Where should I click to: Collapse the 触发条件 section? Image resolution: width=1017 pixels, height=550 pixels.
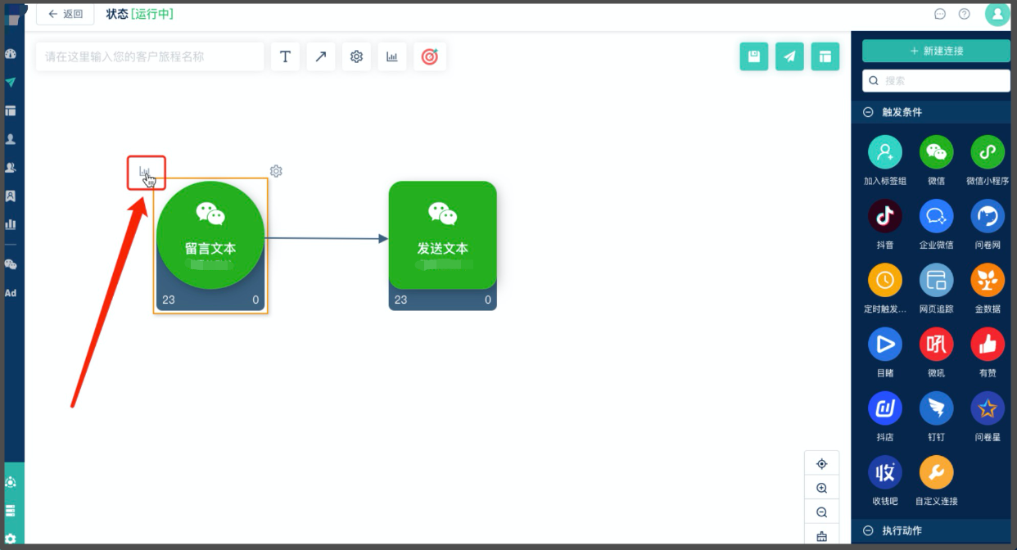coord(868,112)
